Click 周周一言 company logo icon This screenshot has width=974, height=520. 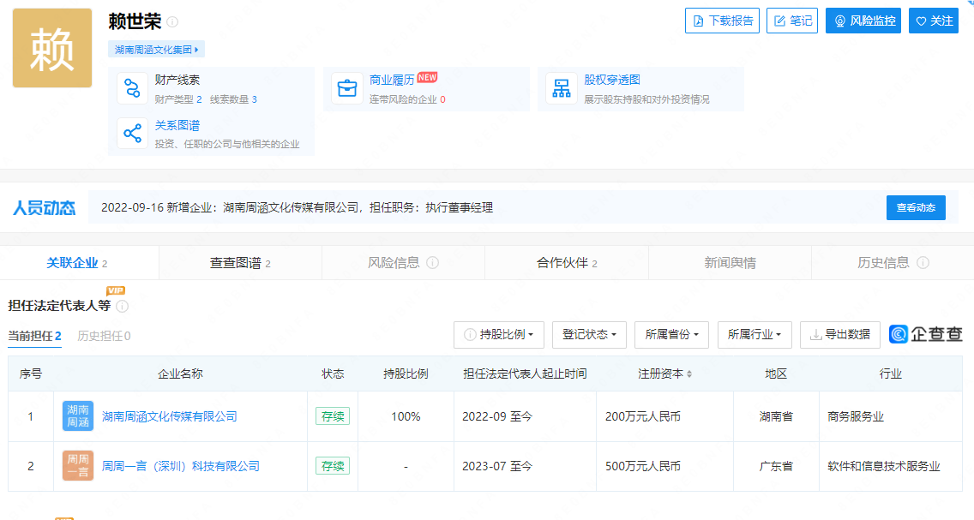pos(78,466)
